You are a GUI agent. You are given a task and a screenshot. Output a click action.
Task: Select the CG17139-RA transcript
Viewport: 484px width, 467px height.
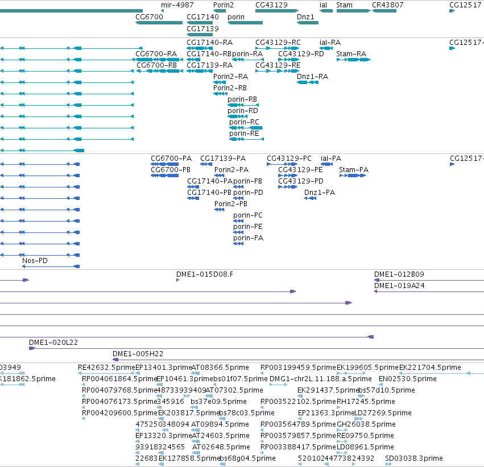point(200,71)
